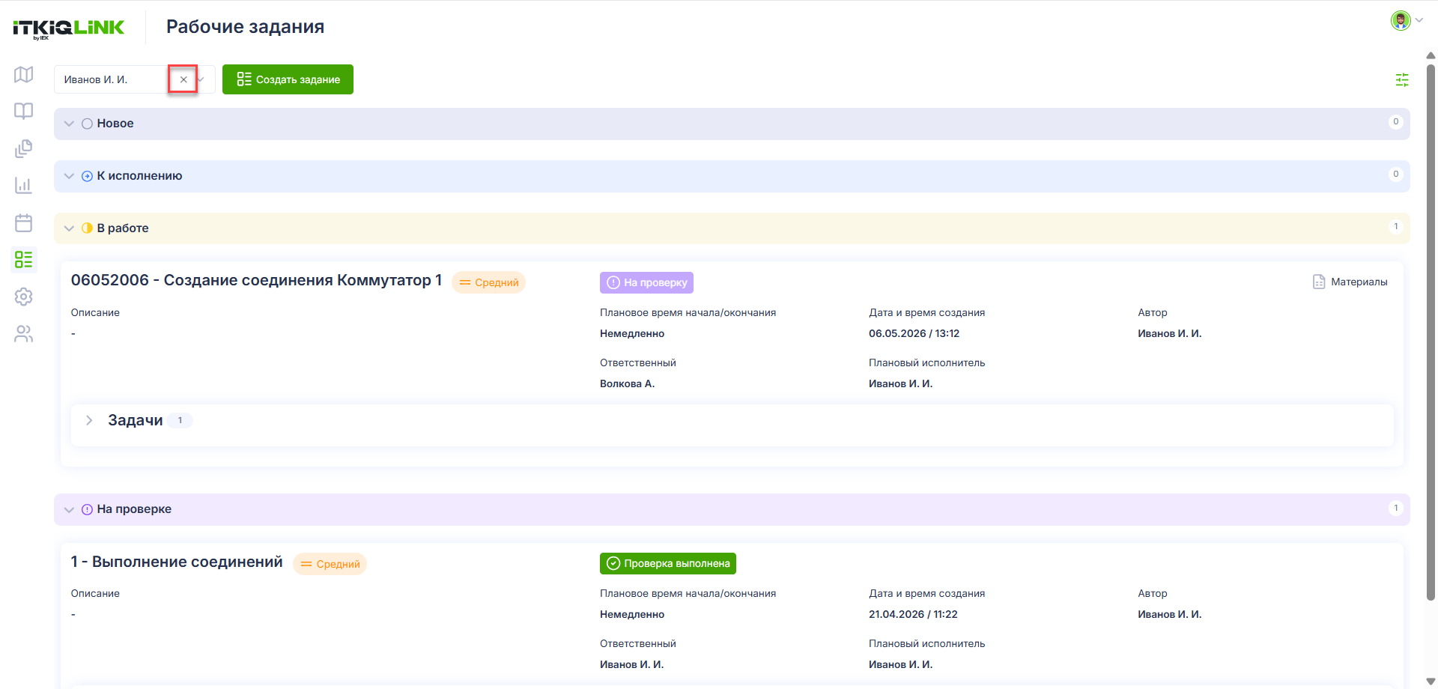Image resolution: width=1438 pixels, height=689 pixels.
Task: Click creation date 21.04.2026 / 11:22
Action: tap(913, 614)
